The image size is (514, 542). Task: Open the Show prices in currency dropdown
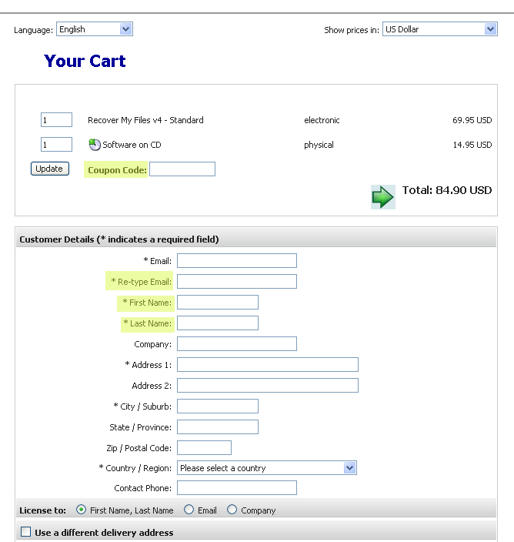(x=439, y=29)
